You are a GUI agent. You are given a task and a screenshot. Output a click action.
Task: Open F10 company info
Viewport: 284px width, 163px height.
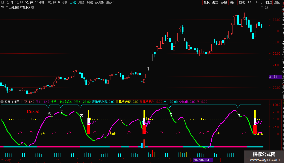pyautogui.click(x=251, y=2)
